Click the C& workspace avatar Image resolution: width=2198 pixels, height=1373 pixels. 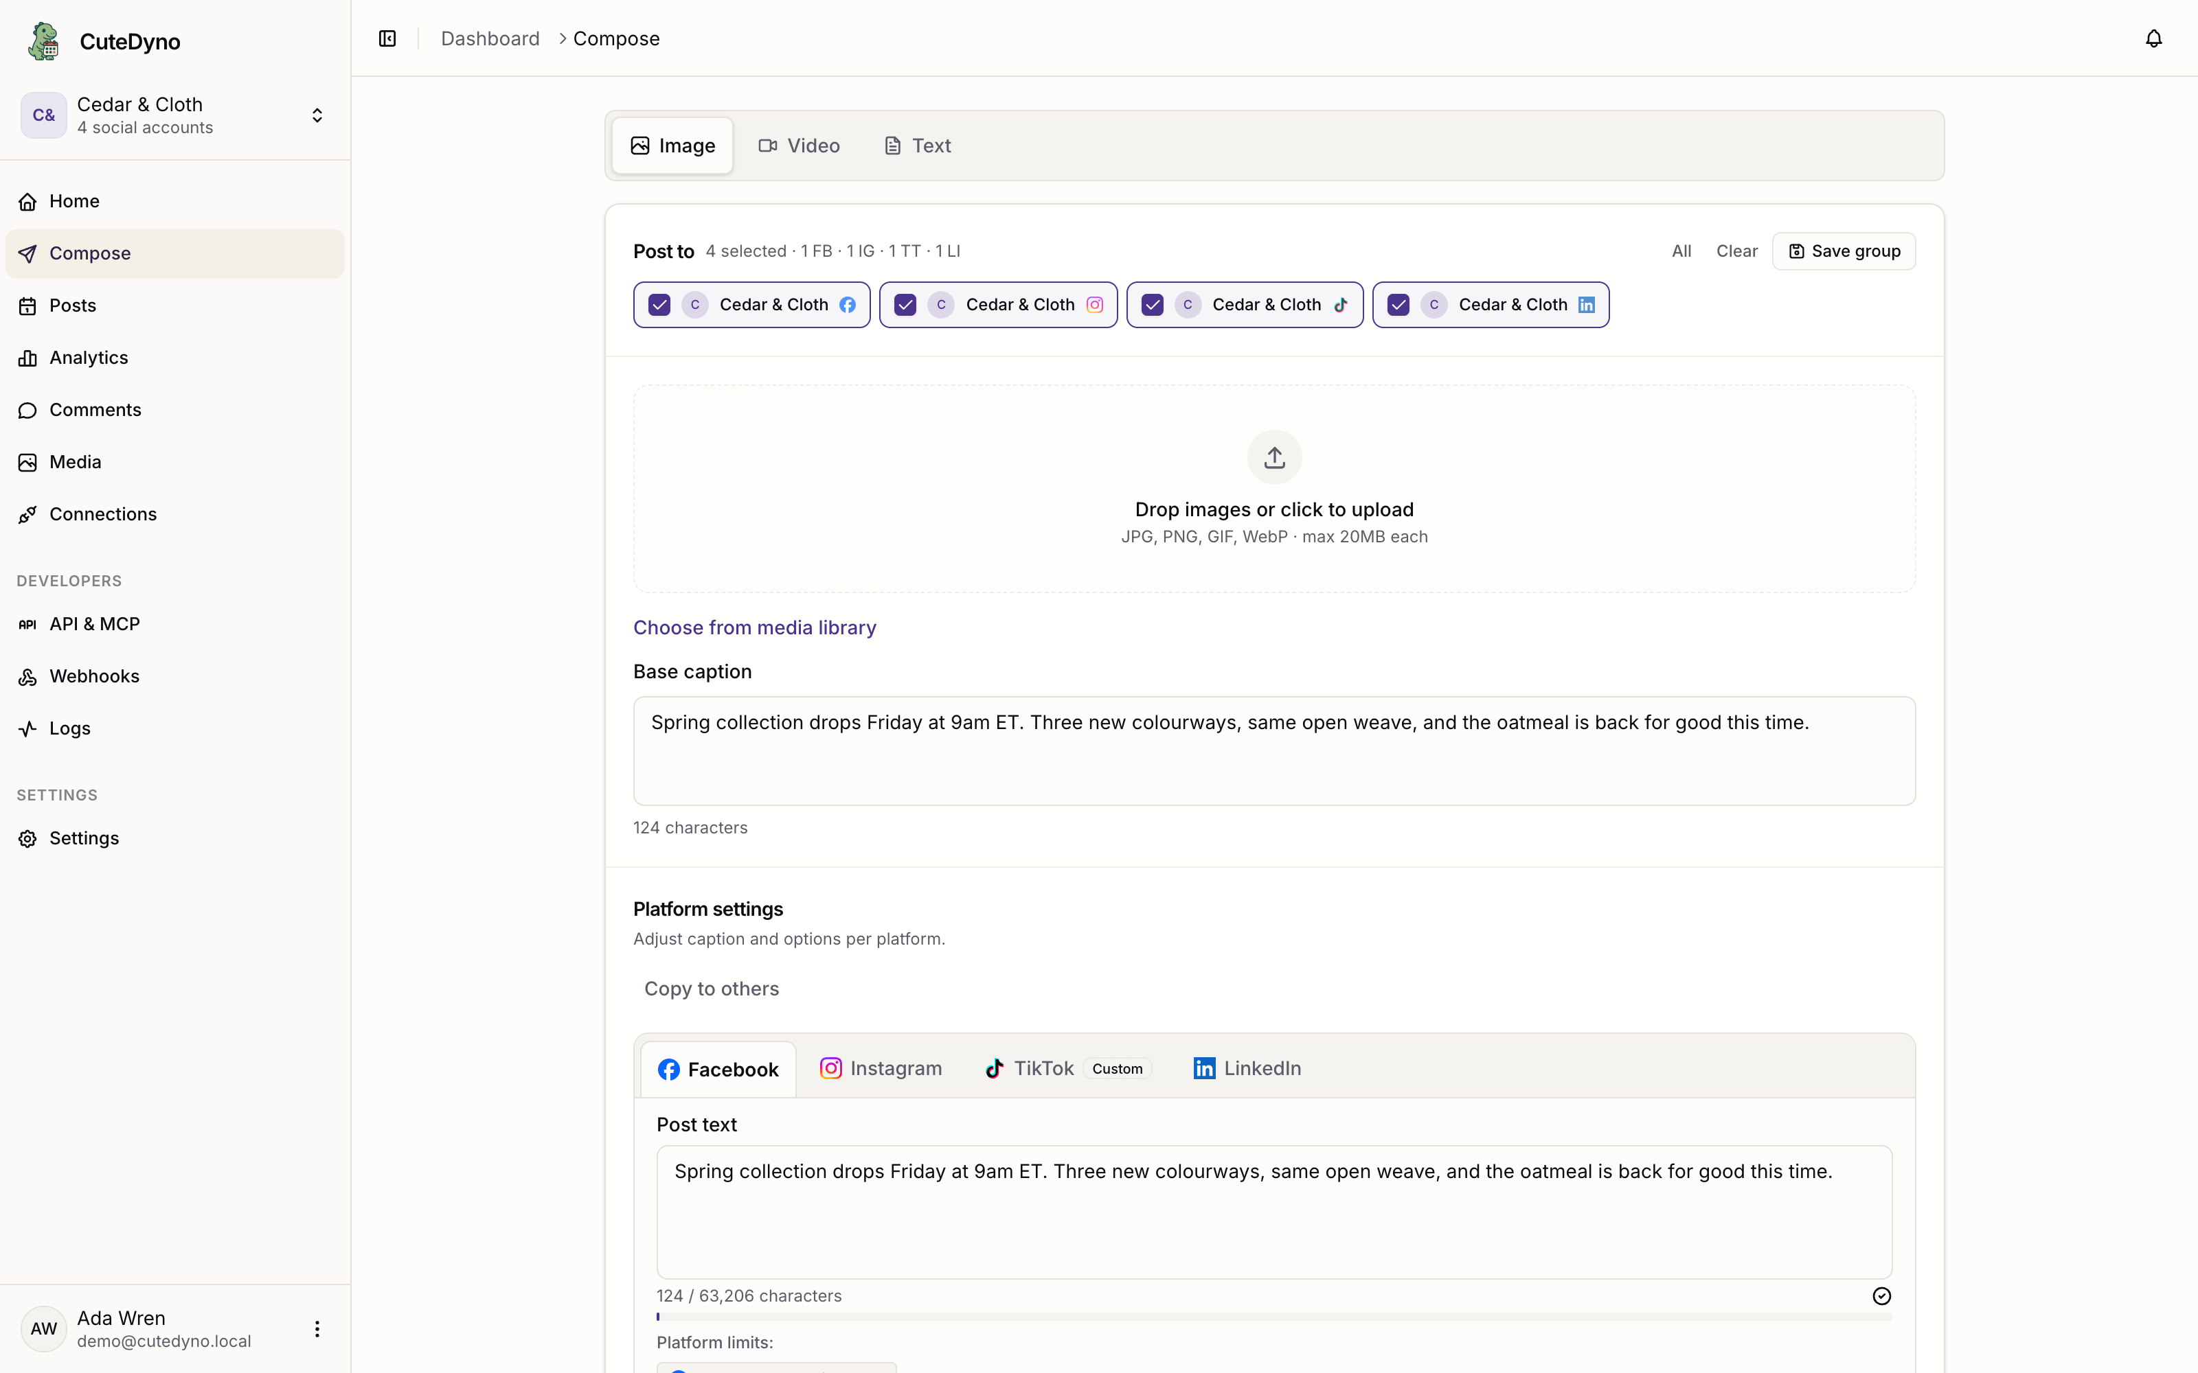click(x=43, y=115)
